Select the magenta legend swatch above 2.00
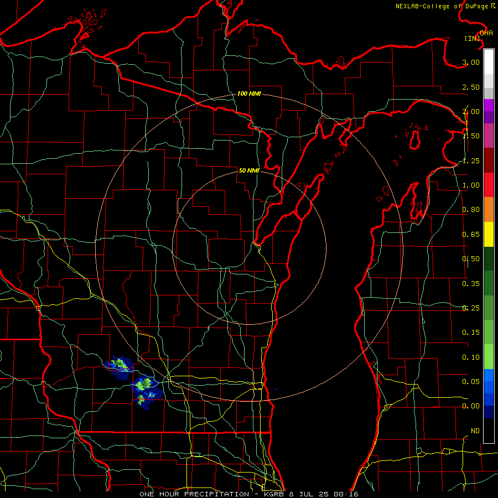Screen dimensions: 498x498 489,105
